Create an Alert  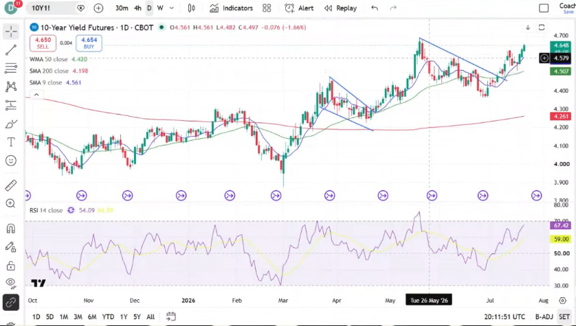(x=299, y=8)
